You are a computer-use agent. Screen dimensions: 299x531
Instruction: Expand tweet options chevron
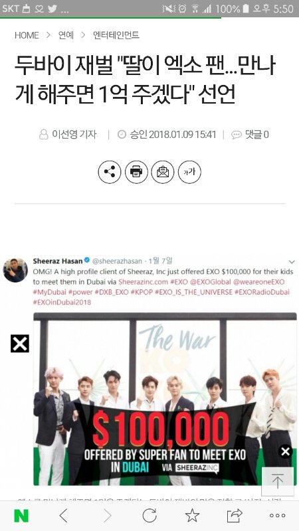[292, 262]
